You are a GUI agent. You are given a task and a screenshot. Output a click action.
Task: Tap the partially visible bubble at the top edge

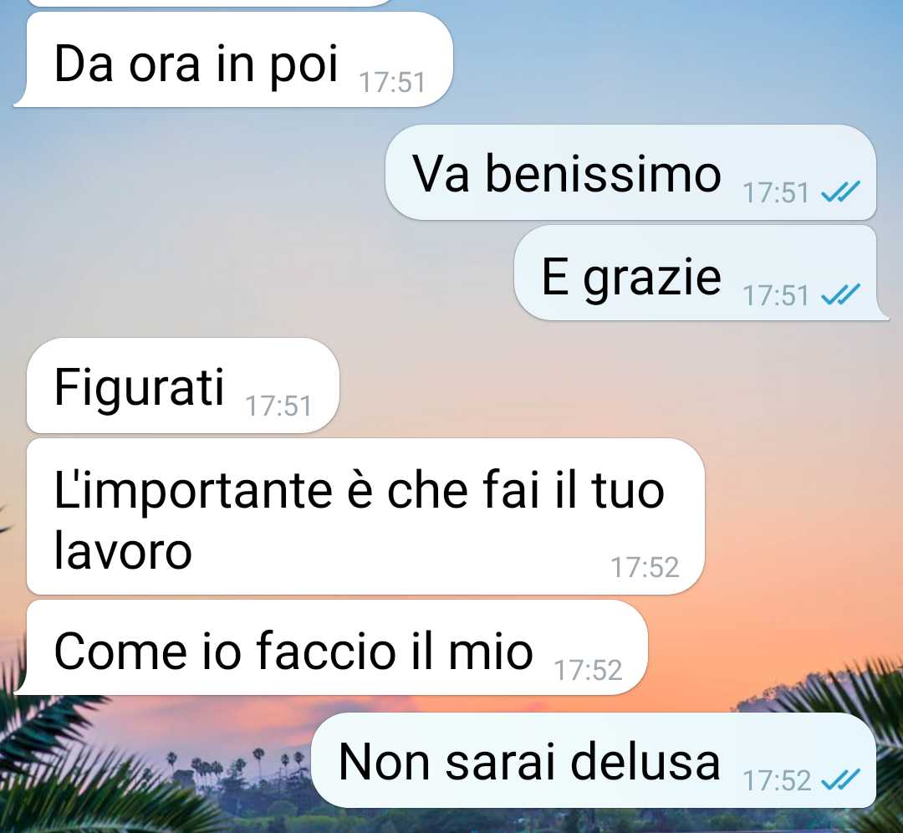[210, 3]
